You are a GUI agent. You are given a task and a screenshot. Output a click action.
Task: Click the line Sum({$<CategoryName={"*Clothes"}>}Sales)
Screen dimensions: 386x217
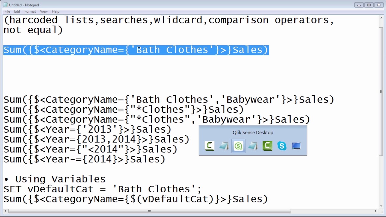pos(124,109)
